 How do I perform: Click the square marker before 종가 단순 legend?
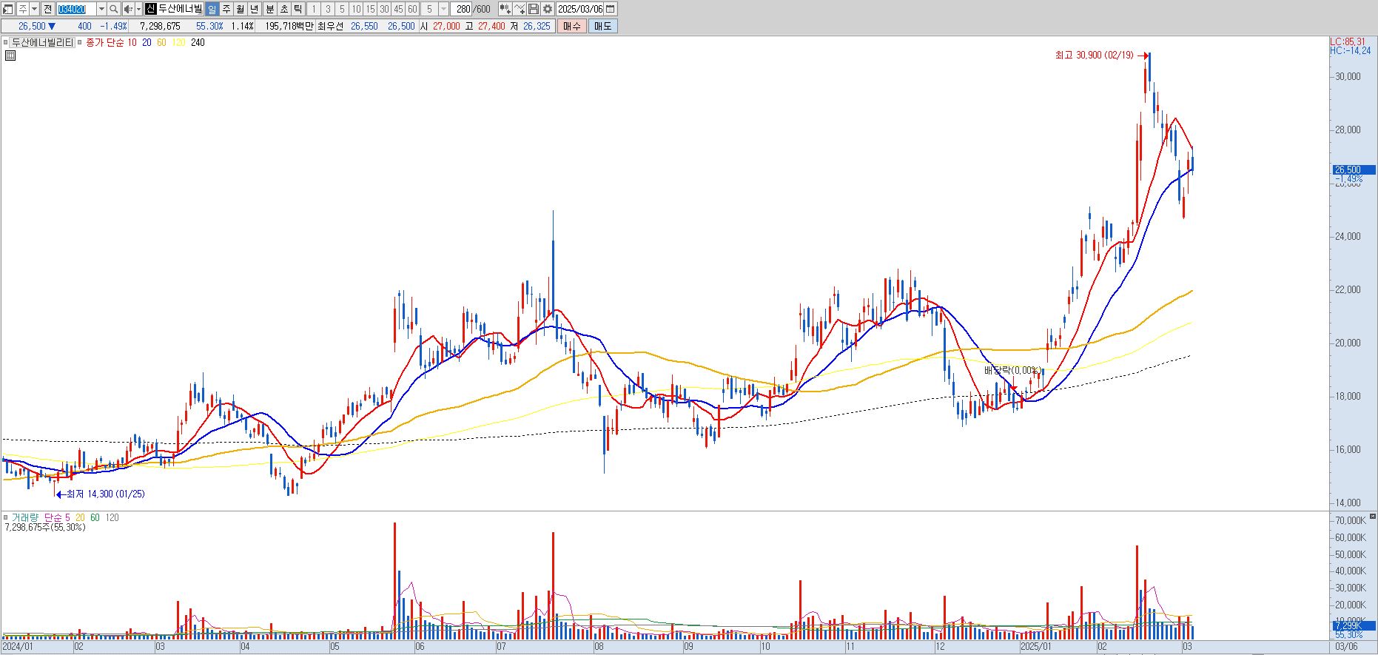coord(80,43)
